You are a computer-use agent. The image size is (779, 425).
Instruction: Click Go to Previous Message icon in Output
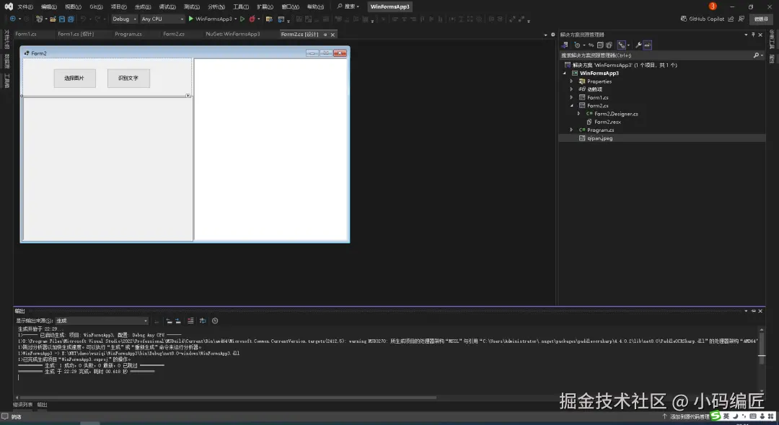click(x=169, y=321)
